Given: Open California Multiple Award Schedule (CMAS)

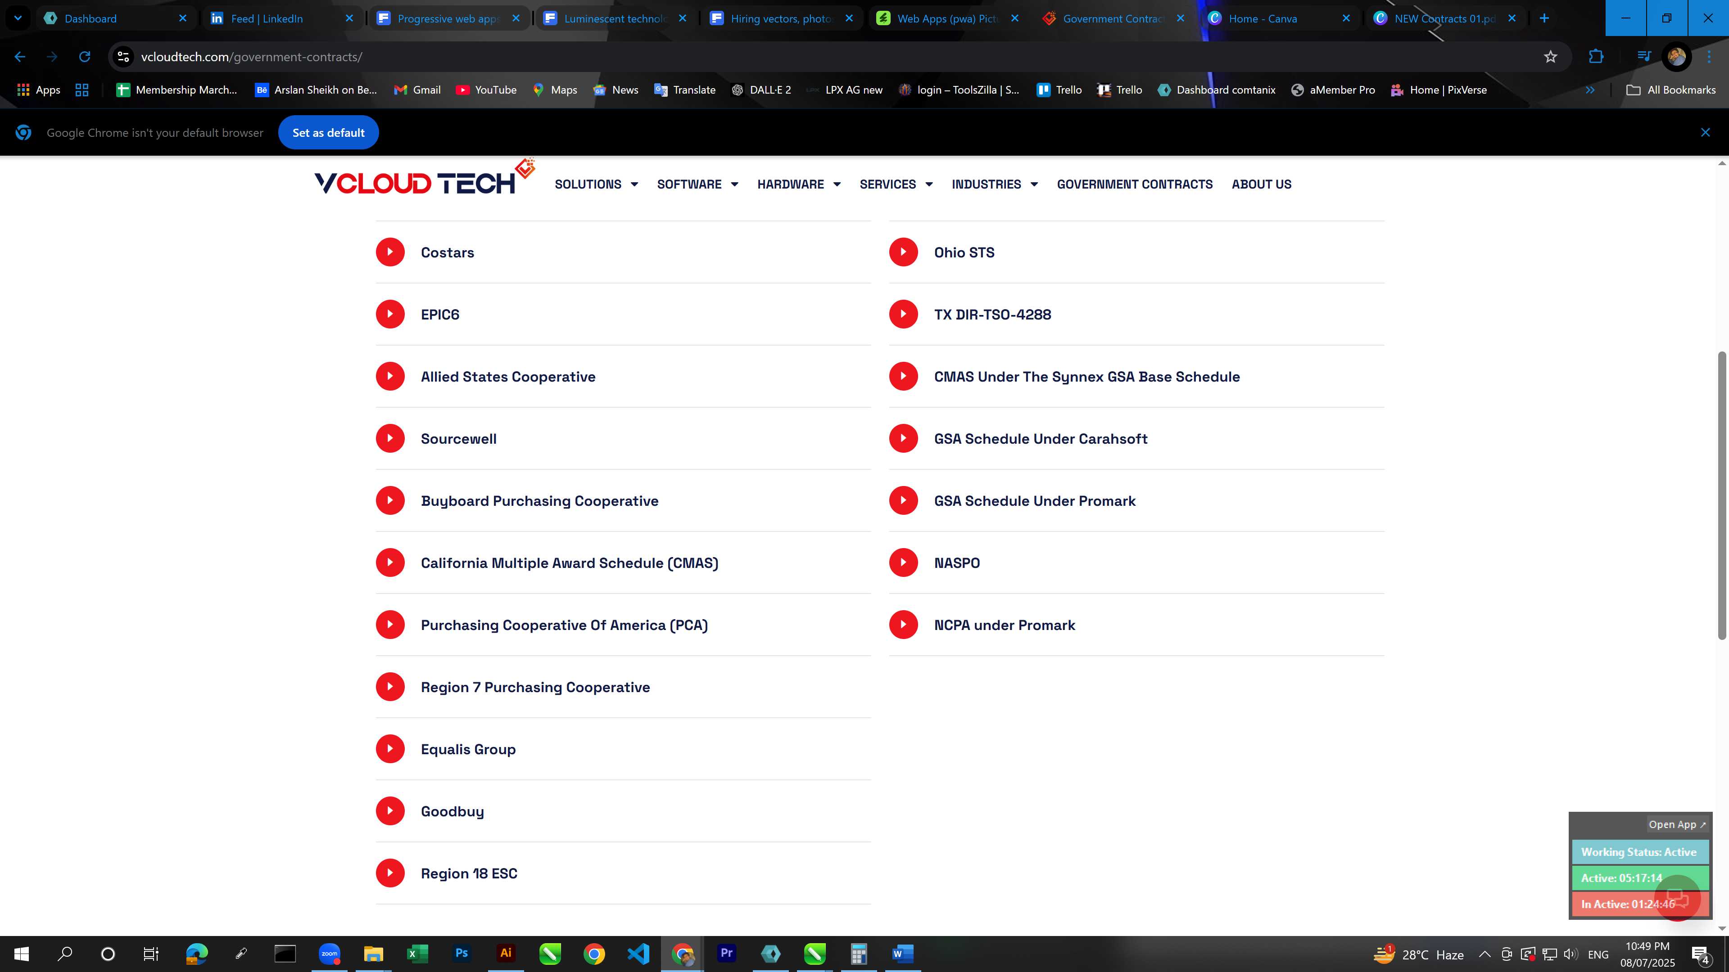Looking at the screenshot, I should (569, 563).
